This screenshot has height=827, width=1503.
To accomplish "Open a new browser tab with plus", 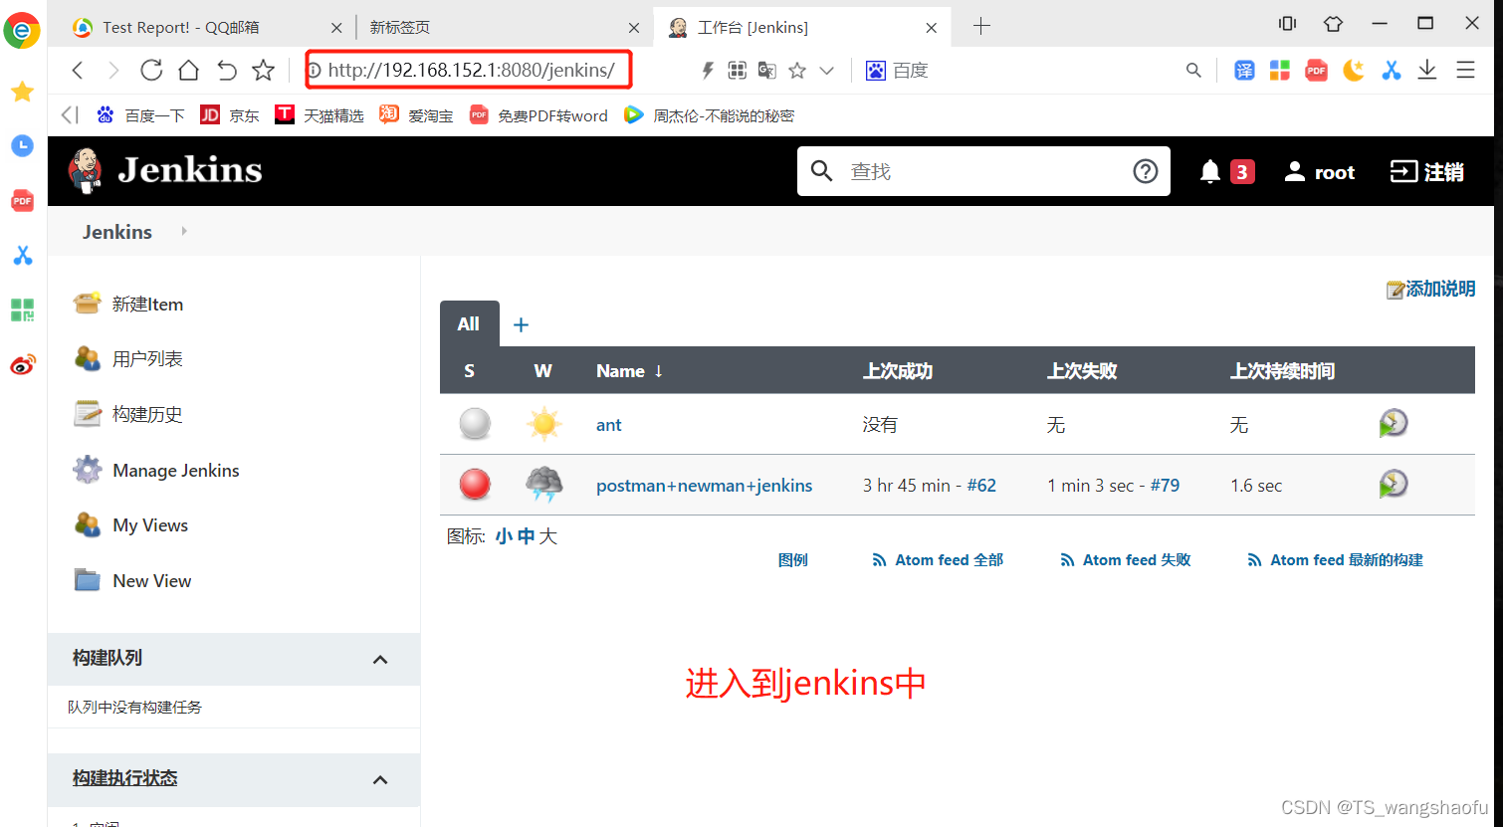I will [981, 27].
